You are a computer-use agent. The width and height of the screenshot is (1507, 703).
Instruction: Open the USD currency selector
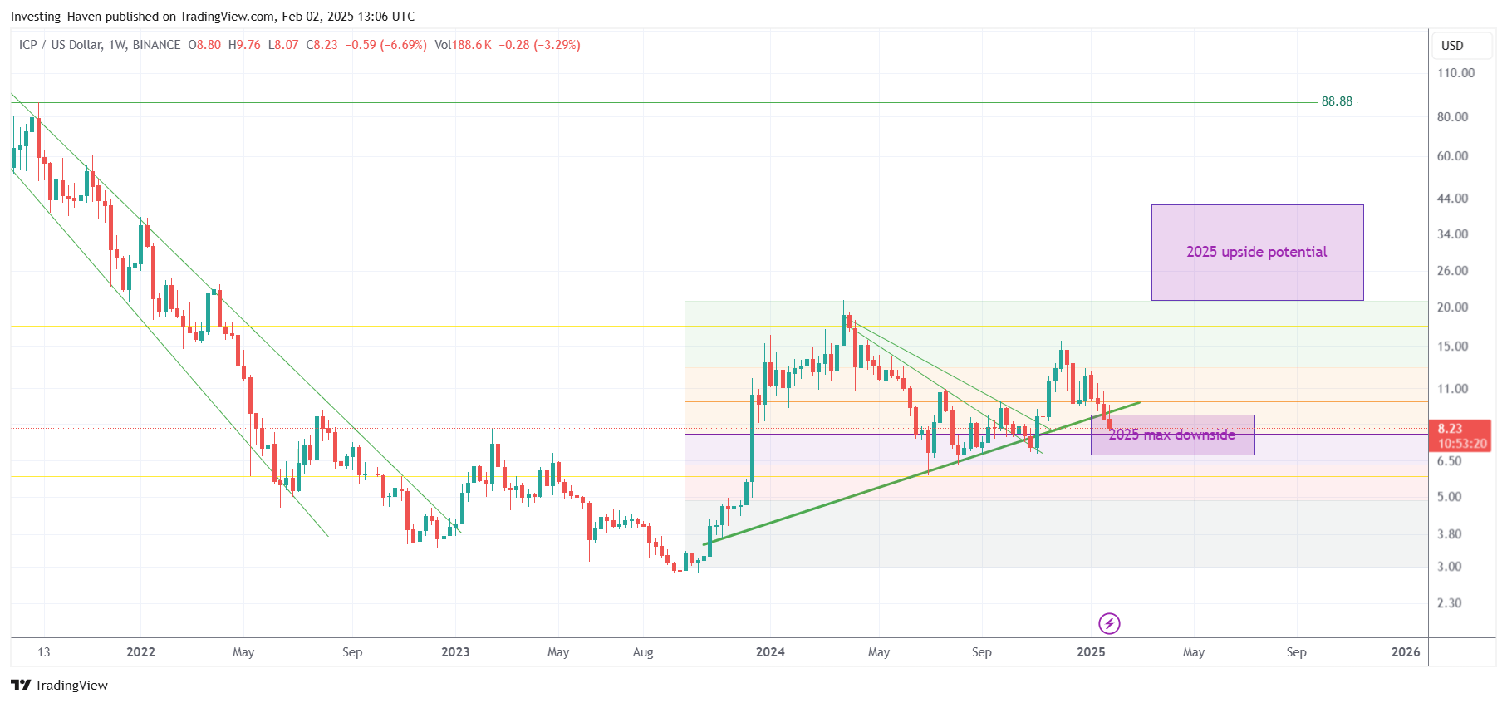(x=1461, y=45)
